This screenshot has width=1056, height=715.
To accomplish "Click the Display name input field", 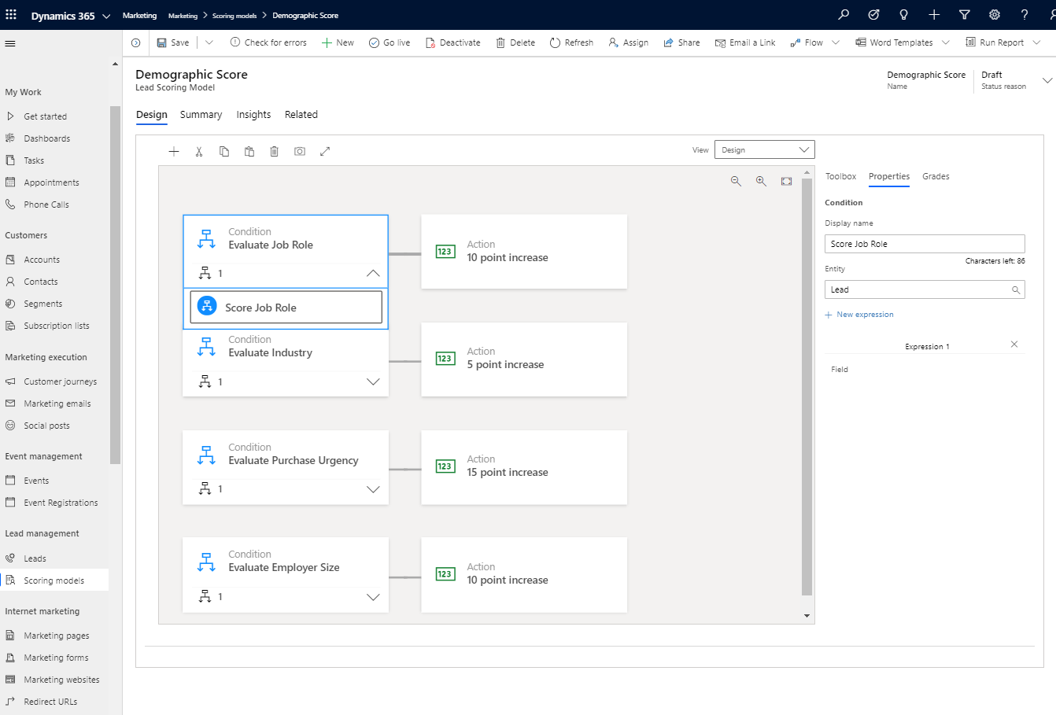I will pos(925,244).
